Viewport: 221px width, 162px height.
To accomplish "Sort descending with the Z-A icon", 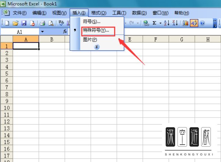I will [x=175, y=23].
